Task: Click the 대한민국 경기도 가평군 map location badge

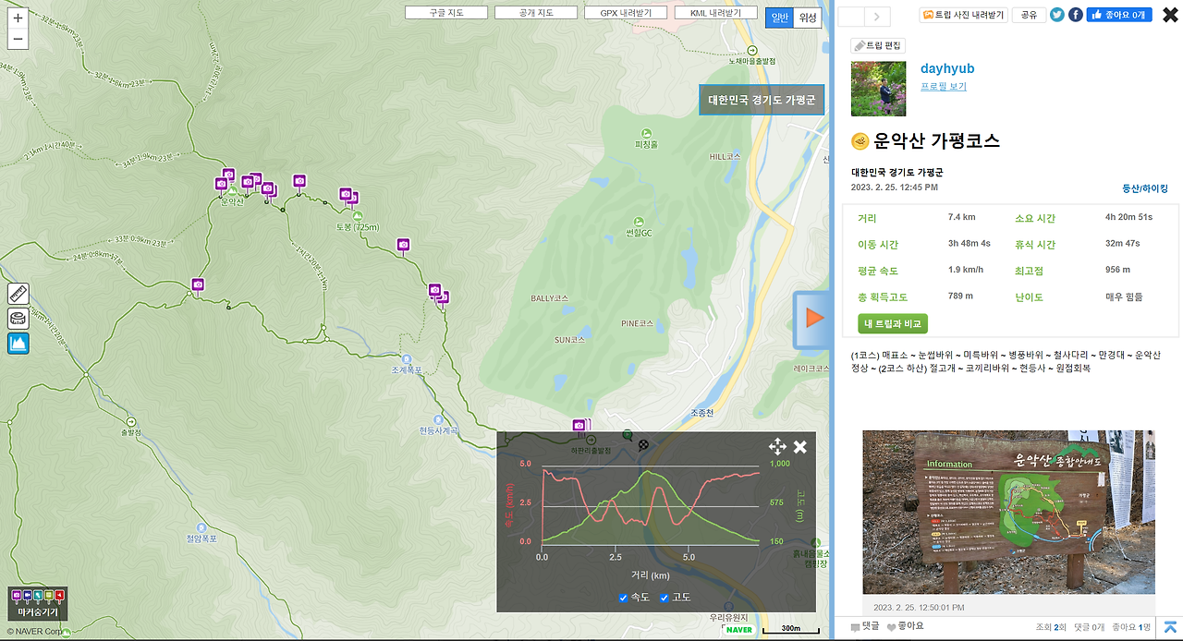Action: pyautogui.click(x=762, y=100)
